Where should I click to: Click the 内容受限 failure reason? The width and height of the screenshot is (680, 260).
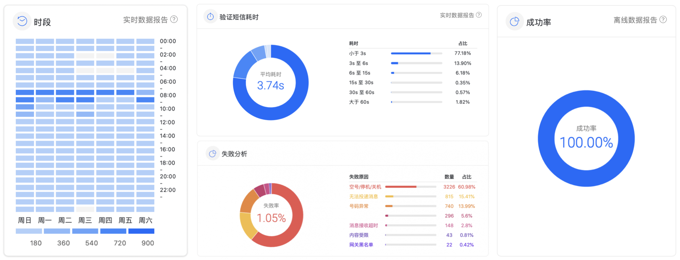click(359, 235)
